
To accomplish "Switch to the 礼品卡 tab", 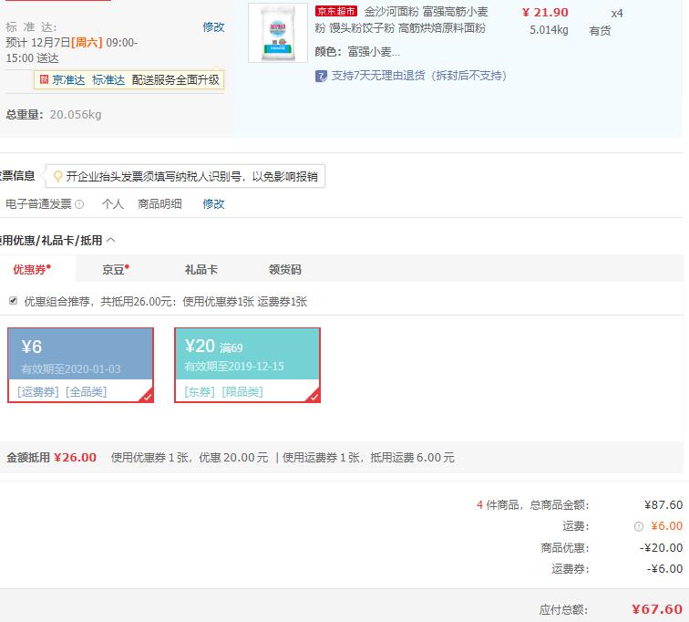I will click(201, 269).
